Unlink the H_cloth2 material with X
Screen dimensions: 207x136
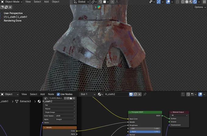click(139, 94)
